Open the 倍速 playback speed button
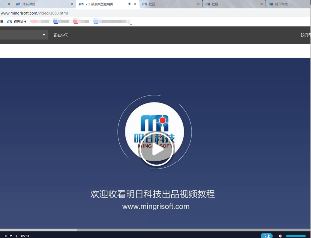 point(267,236)
